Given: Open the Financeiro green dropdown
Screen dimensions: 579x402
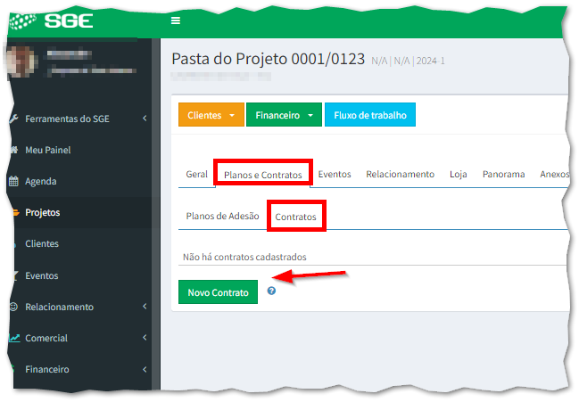Looking at the screenshot, I should click(284, 115).
